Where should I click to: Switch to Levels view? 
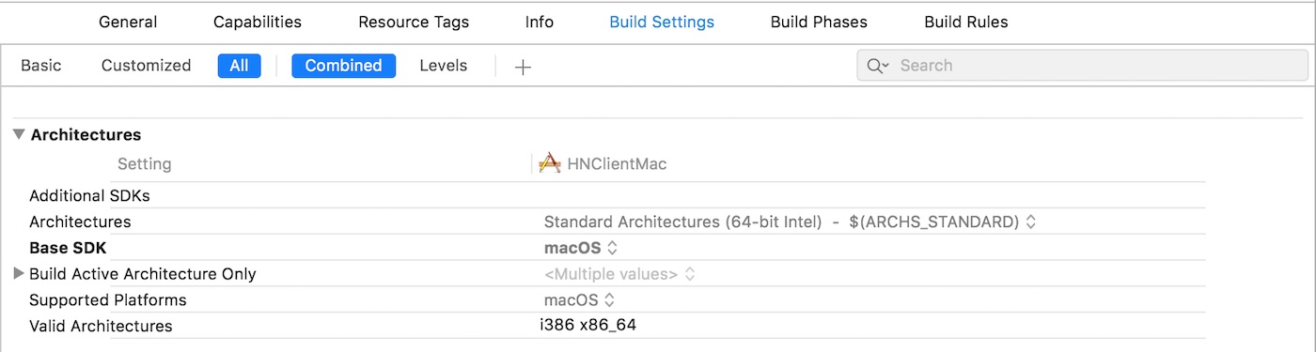pyautogui.click(x=444, y=66)
